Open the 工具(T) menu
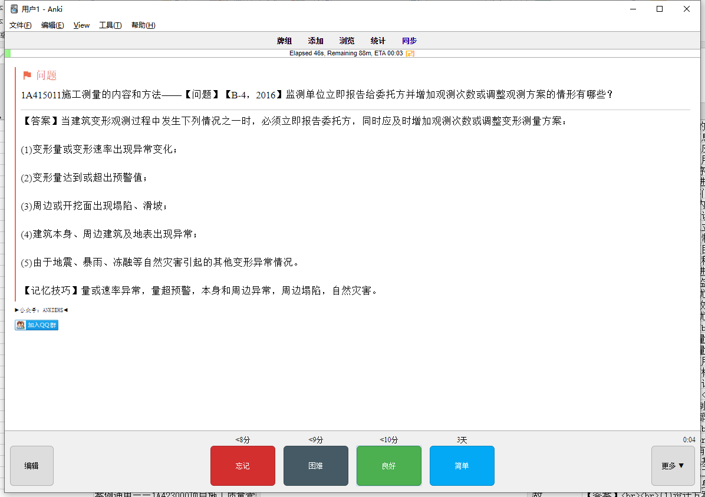The width and height of the screenshot is (705, 497). 110,25
